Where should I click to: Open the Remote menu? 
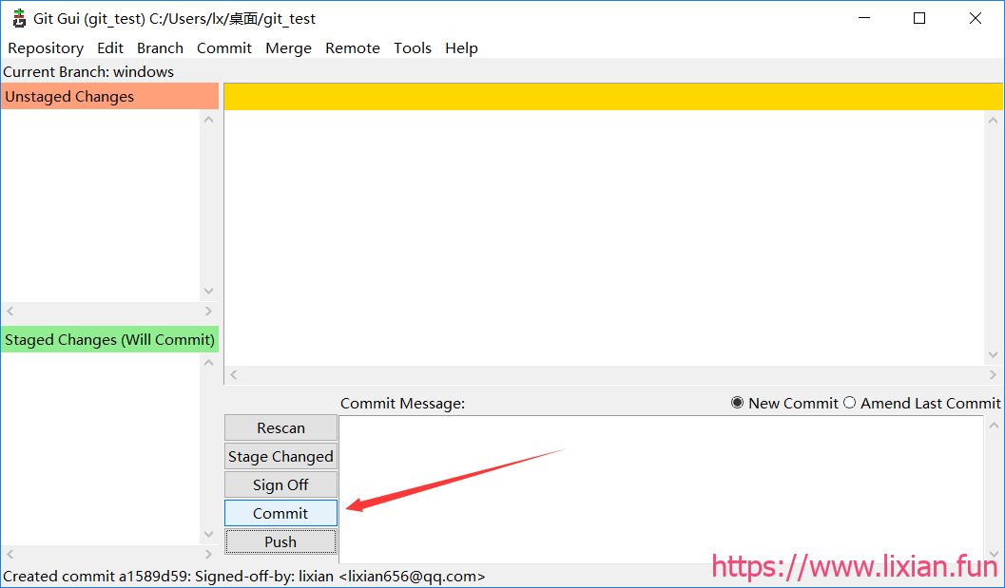(x=353, y=48)
